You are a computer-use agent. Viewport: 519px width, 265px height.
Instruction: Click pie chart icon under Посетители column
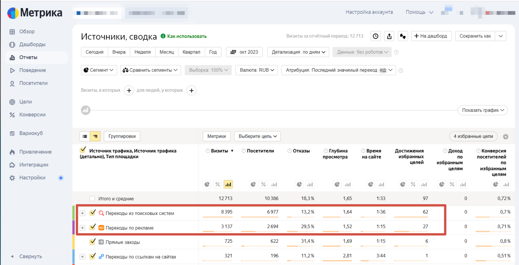pos(253,184)
